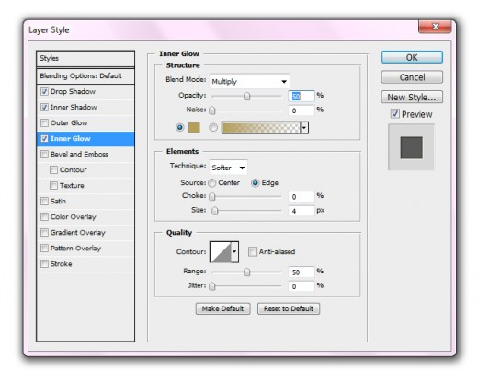Click the style preview square thumbnail
Viewport: 478px width, 371px height.
pyautogui.click(x=411, y=147)
